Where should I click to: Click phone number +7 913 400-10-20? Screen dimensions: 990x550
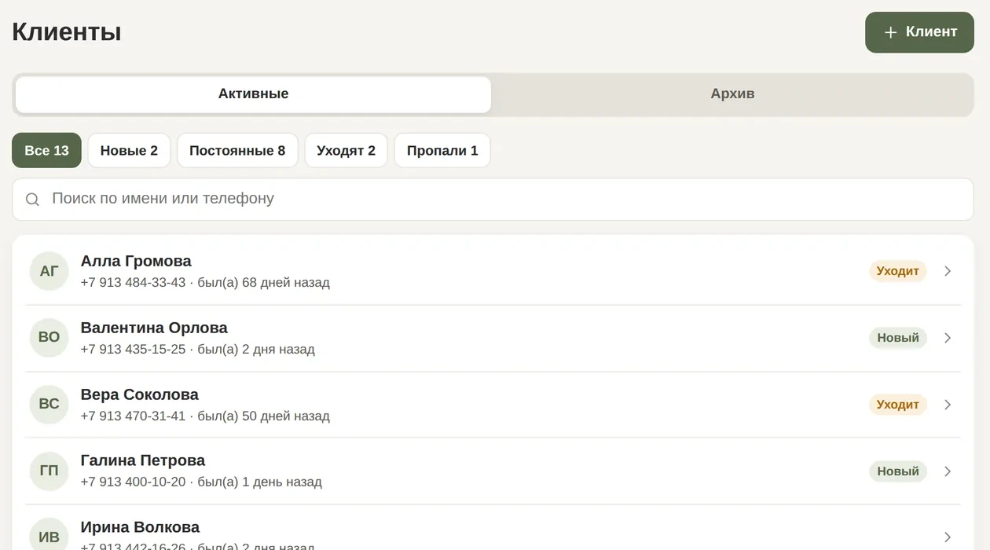click(x=133, y=482)
